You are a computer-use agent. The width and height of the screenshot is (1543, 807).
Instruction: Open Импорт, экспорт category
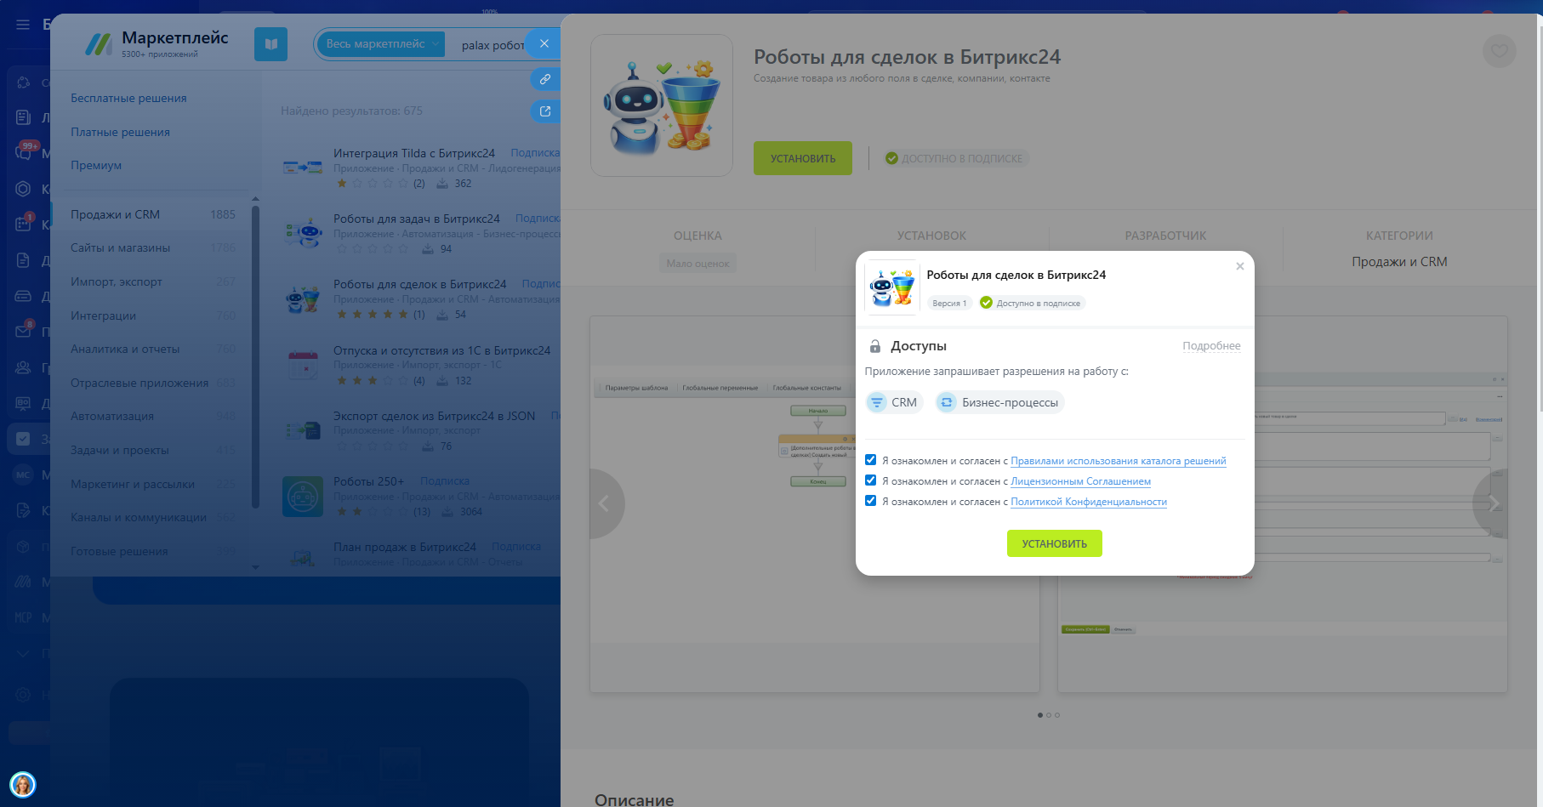click(153, 281)
